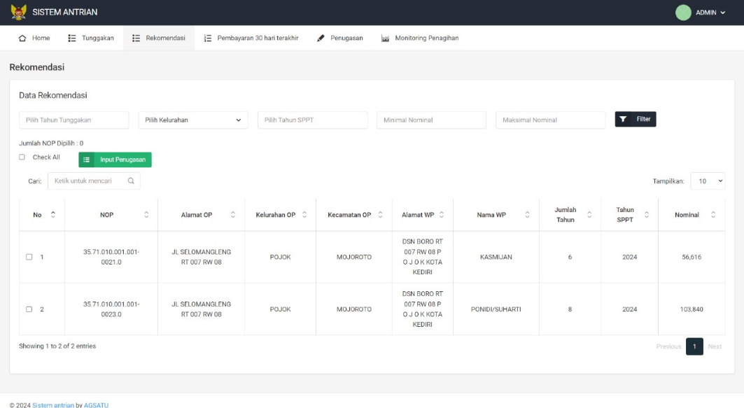Screen dimensions: 744x408
Task: Click the magnifier icon in the search box
Action: (131, 181)
